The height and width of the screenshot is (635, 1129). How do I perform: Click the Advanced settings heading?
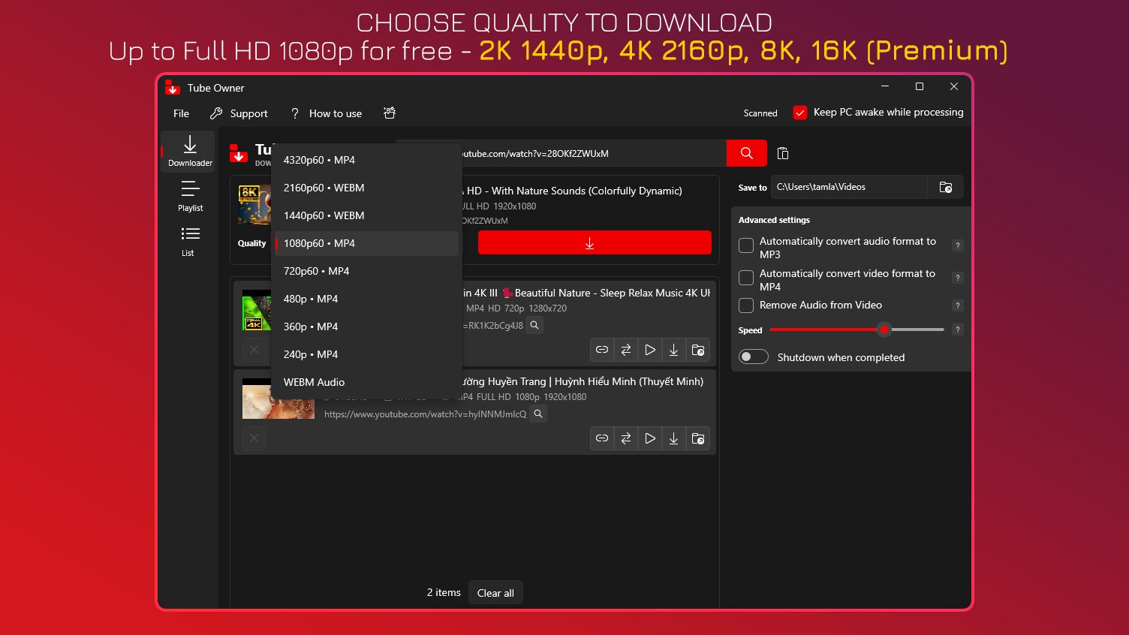point(774,220)
